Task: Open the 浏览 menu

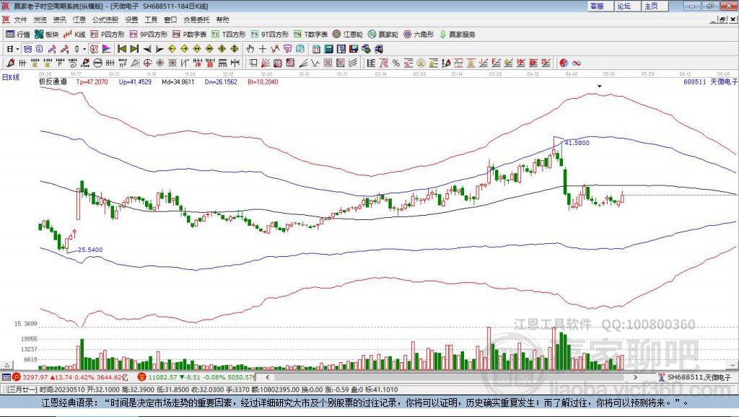Action: pos(40,19)
